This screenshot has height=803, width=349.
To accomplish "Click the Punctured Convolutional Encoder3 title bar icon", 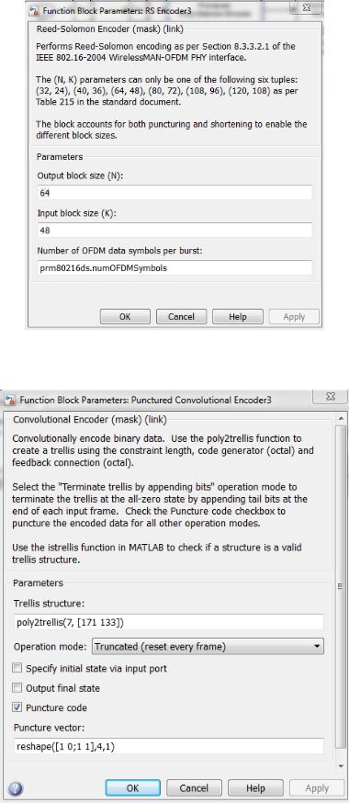I will tap(10, 400).
